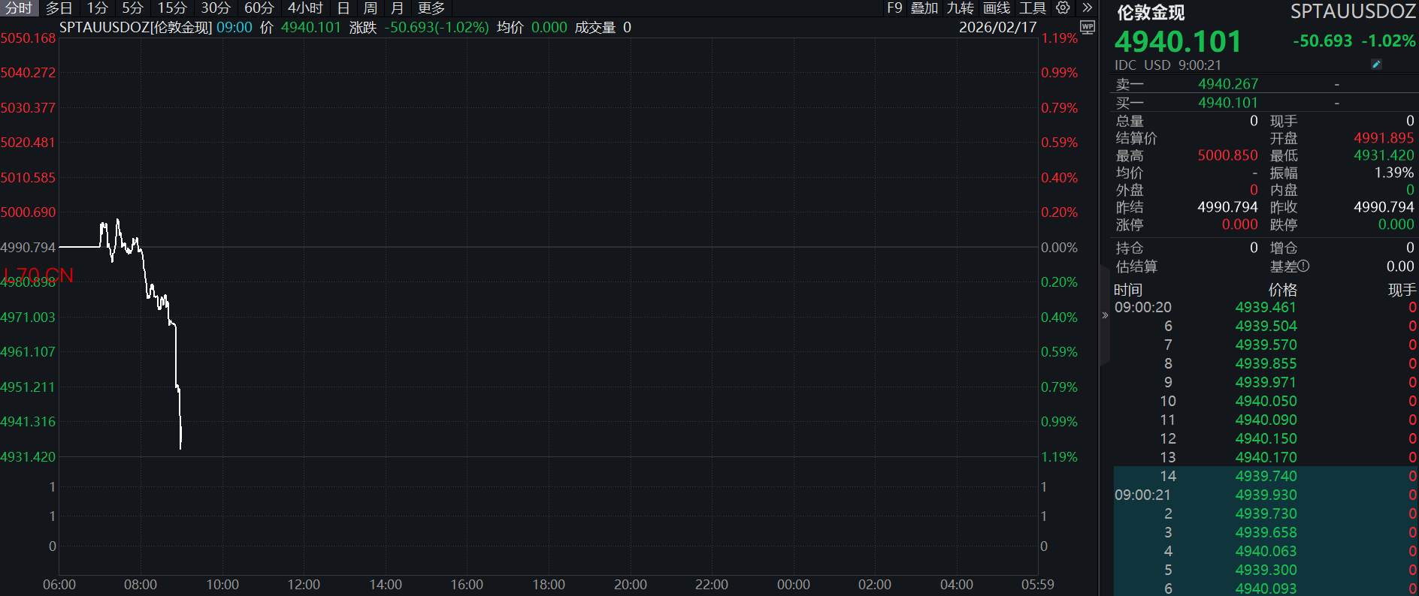Click the 10:00 marker on time axis
This screenshot has height=596, width=1419.
click(x=222, y=585)
